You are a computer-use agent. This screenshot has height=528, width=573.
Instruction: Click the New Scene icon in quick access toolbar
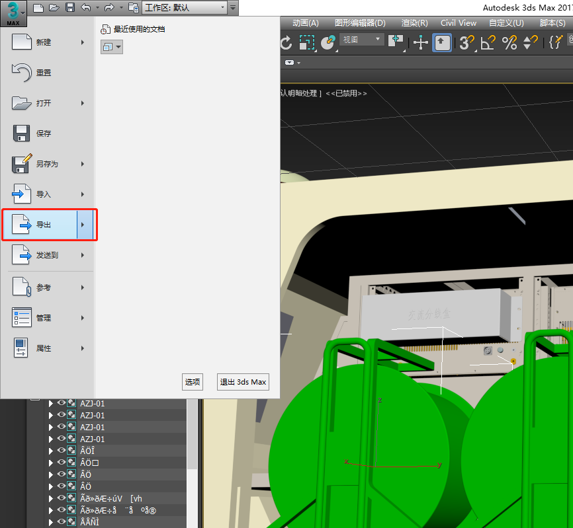(38, 8)
